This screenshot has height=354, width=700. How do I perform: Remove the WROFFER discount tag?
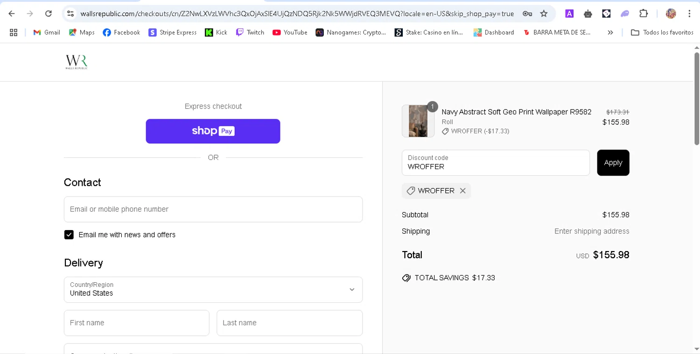tap(462, 191)
